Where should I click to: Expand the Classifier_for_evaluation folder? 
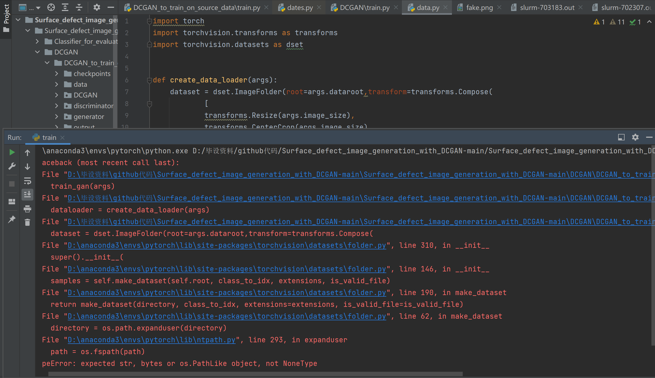pyautogui.click(x=37, y=41)
